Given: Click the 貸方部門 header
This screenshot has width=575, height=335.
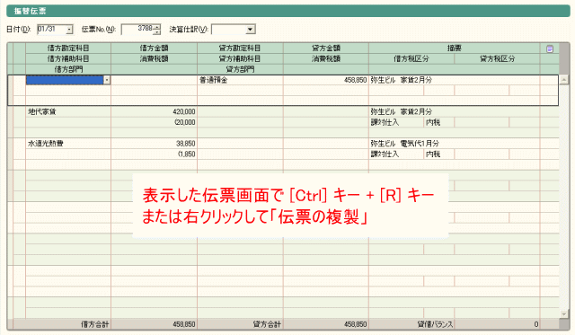Looking at the screenshot, I should [240, 69].
